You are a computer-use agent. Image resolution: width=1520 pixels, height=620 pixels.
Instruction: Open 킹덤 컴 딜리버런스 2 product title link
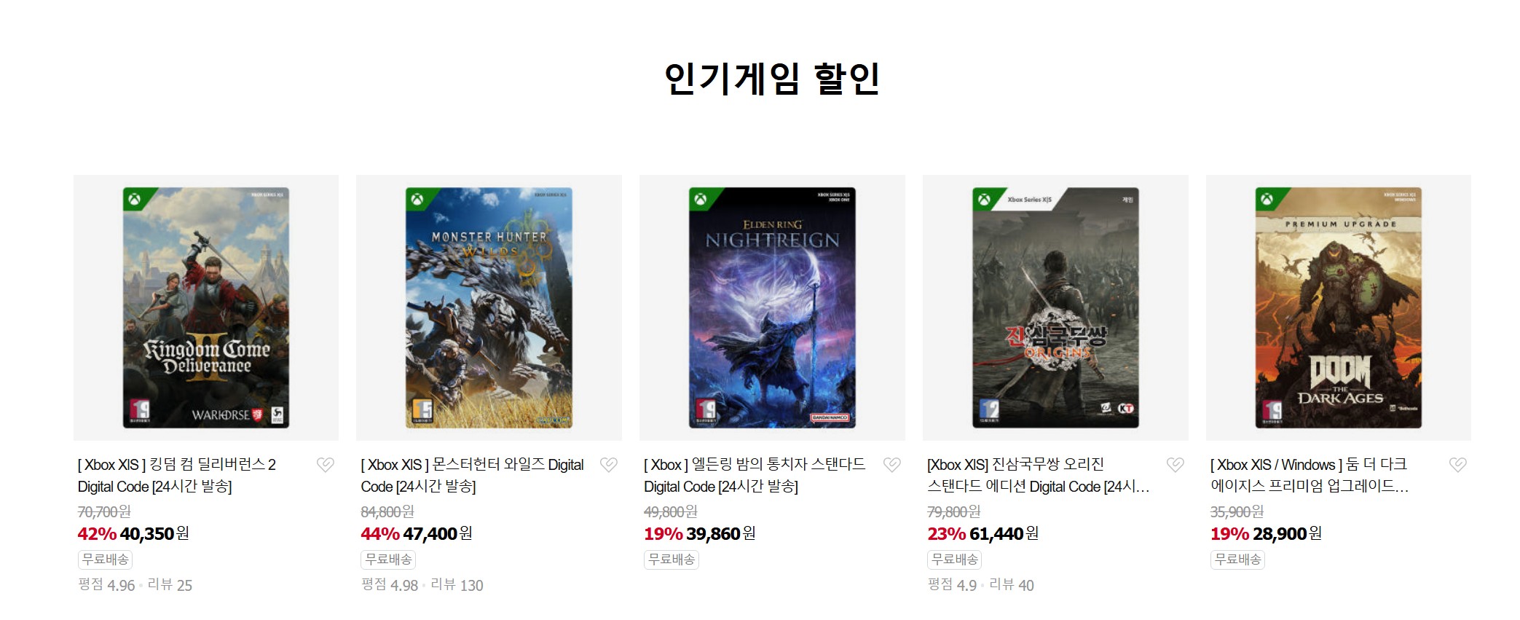pyautogui.click(x=177, y=476)
